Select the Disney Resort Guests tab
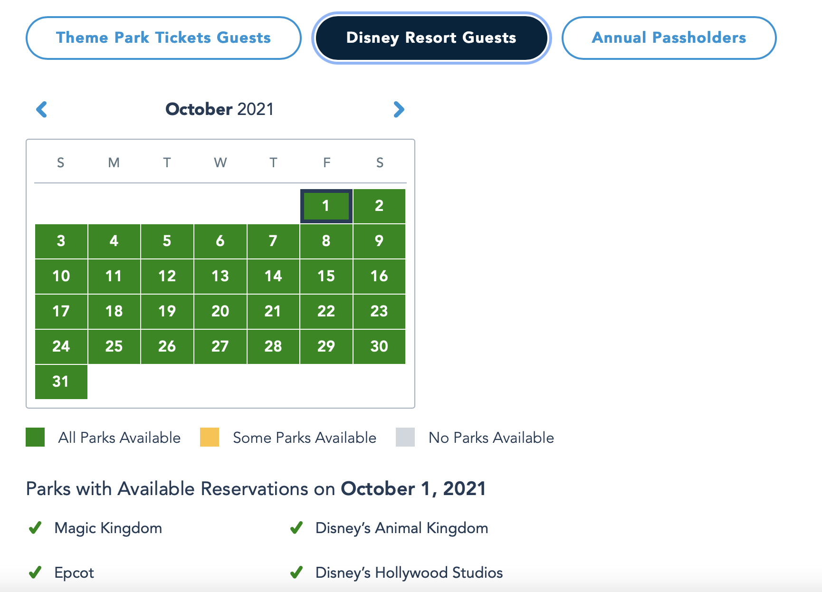Screen dimensions: 822x592 click(x=431, y=38)
